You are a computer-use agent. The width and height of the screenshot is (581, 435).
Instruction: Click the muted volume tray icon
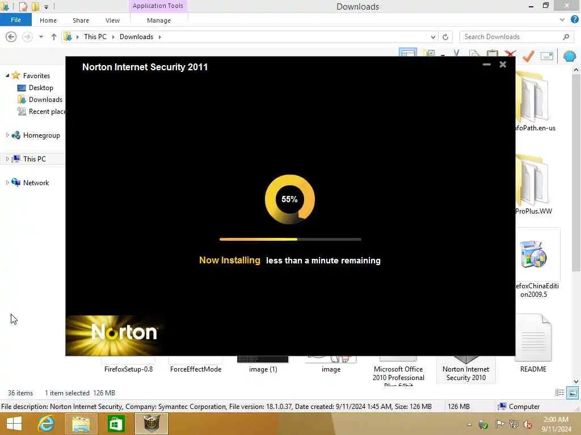point(528,424)
